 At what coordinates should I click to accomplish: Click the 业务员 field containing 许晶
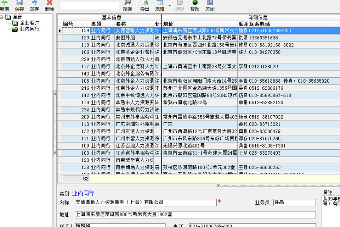[294, 202]
